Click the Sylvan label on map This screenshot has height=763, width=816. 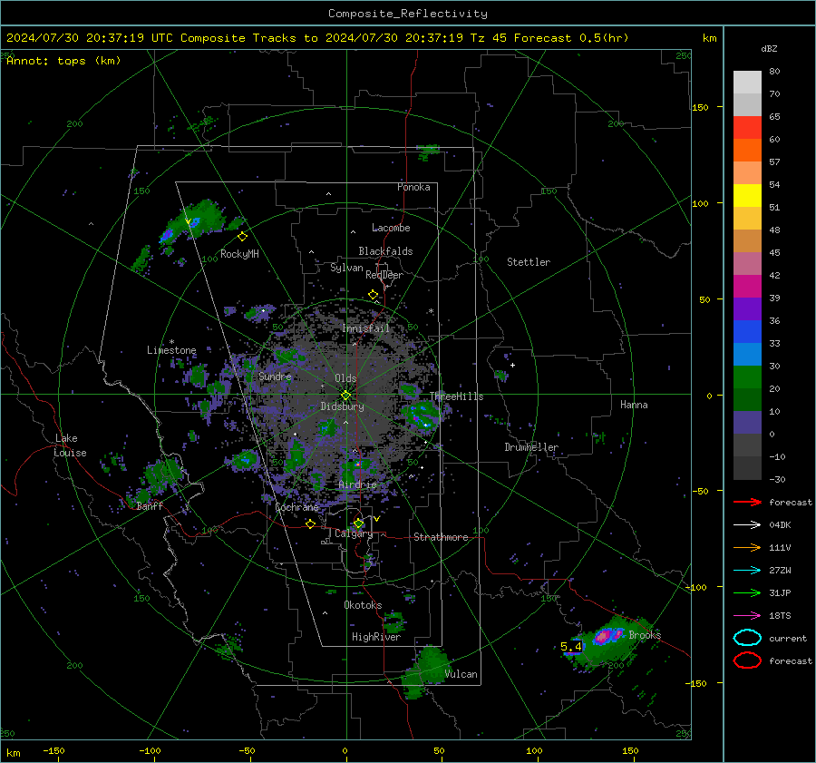(x=346, y=268)
